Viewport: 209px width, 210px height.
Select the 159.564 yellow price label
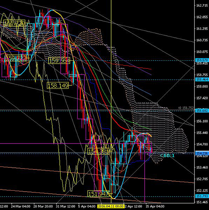[59, 61]
